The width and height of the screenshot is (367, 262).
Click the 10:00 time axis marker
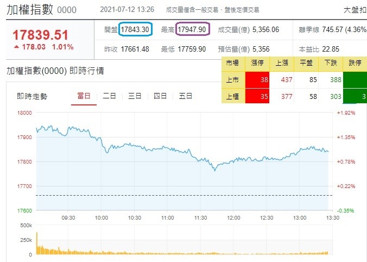click(x=101, y=217)
